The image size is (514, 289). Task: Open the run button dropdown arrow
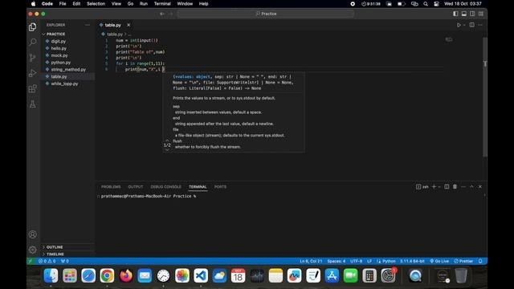click(464, 25)
